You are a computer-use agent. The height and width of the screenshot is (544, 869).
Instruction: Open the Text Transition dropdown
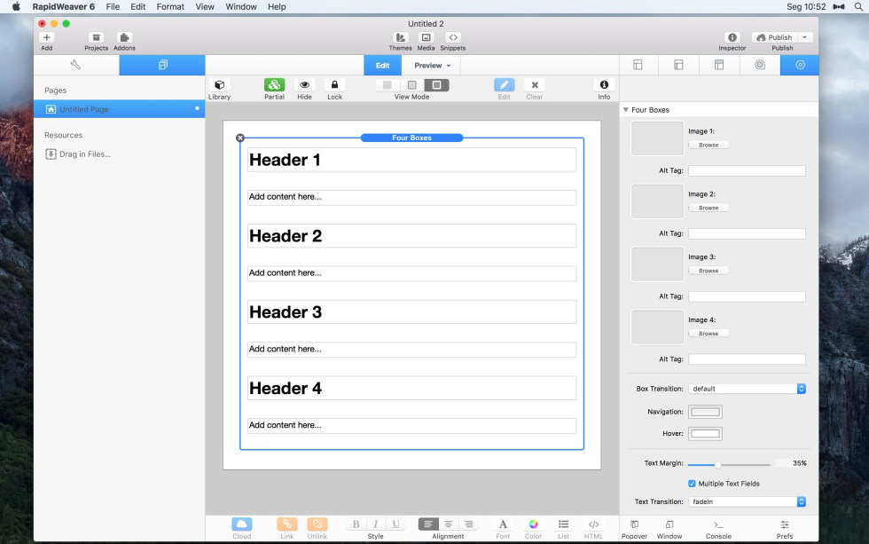[x=747, y=502]
